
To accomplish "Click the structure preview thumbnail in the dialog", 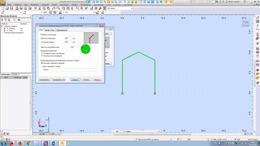I will [91, 38].
